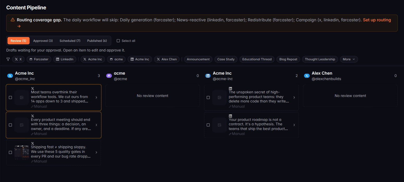
Task: Expand the More filters dropdown
Action: [x=349, y=59]
